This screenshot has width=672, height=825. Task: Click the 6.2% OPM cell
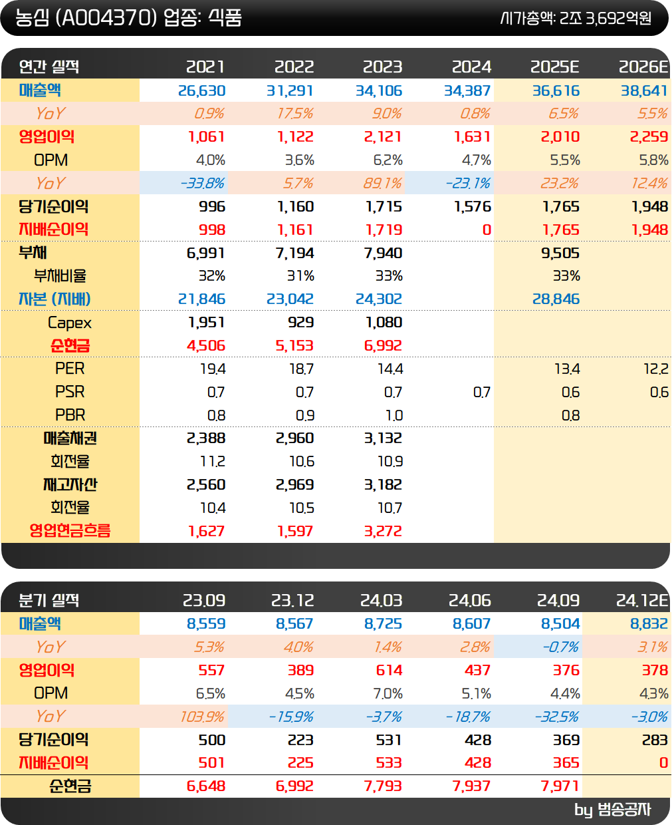click(388, 160)
